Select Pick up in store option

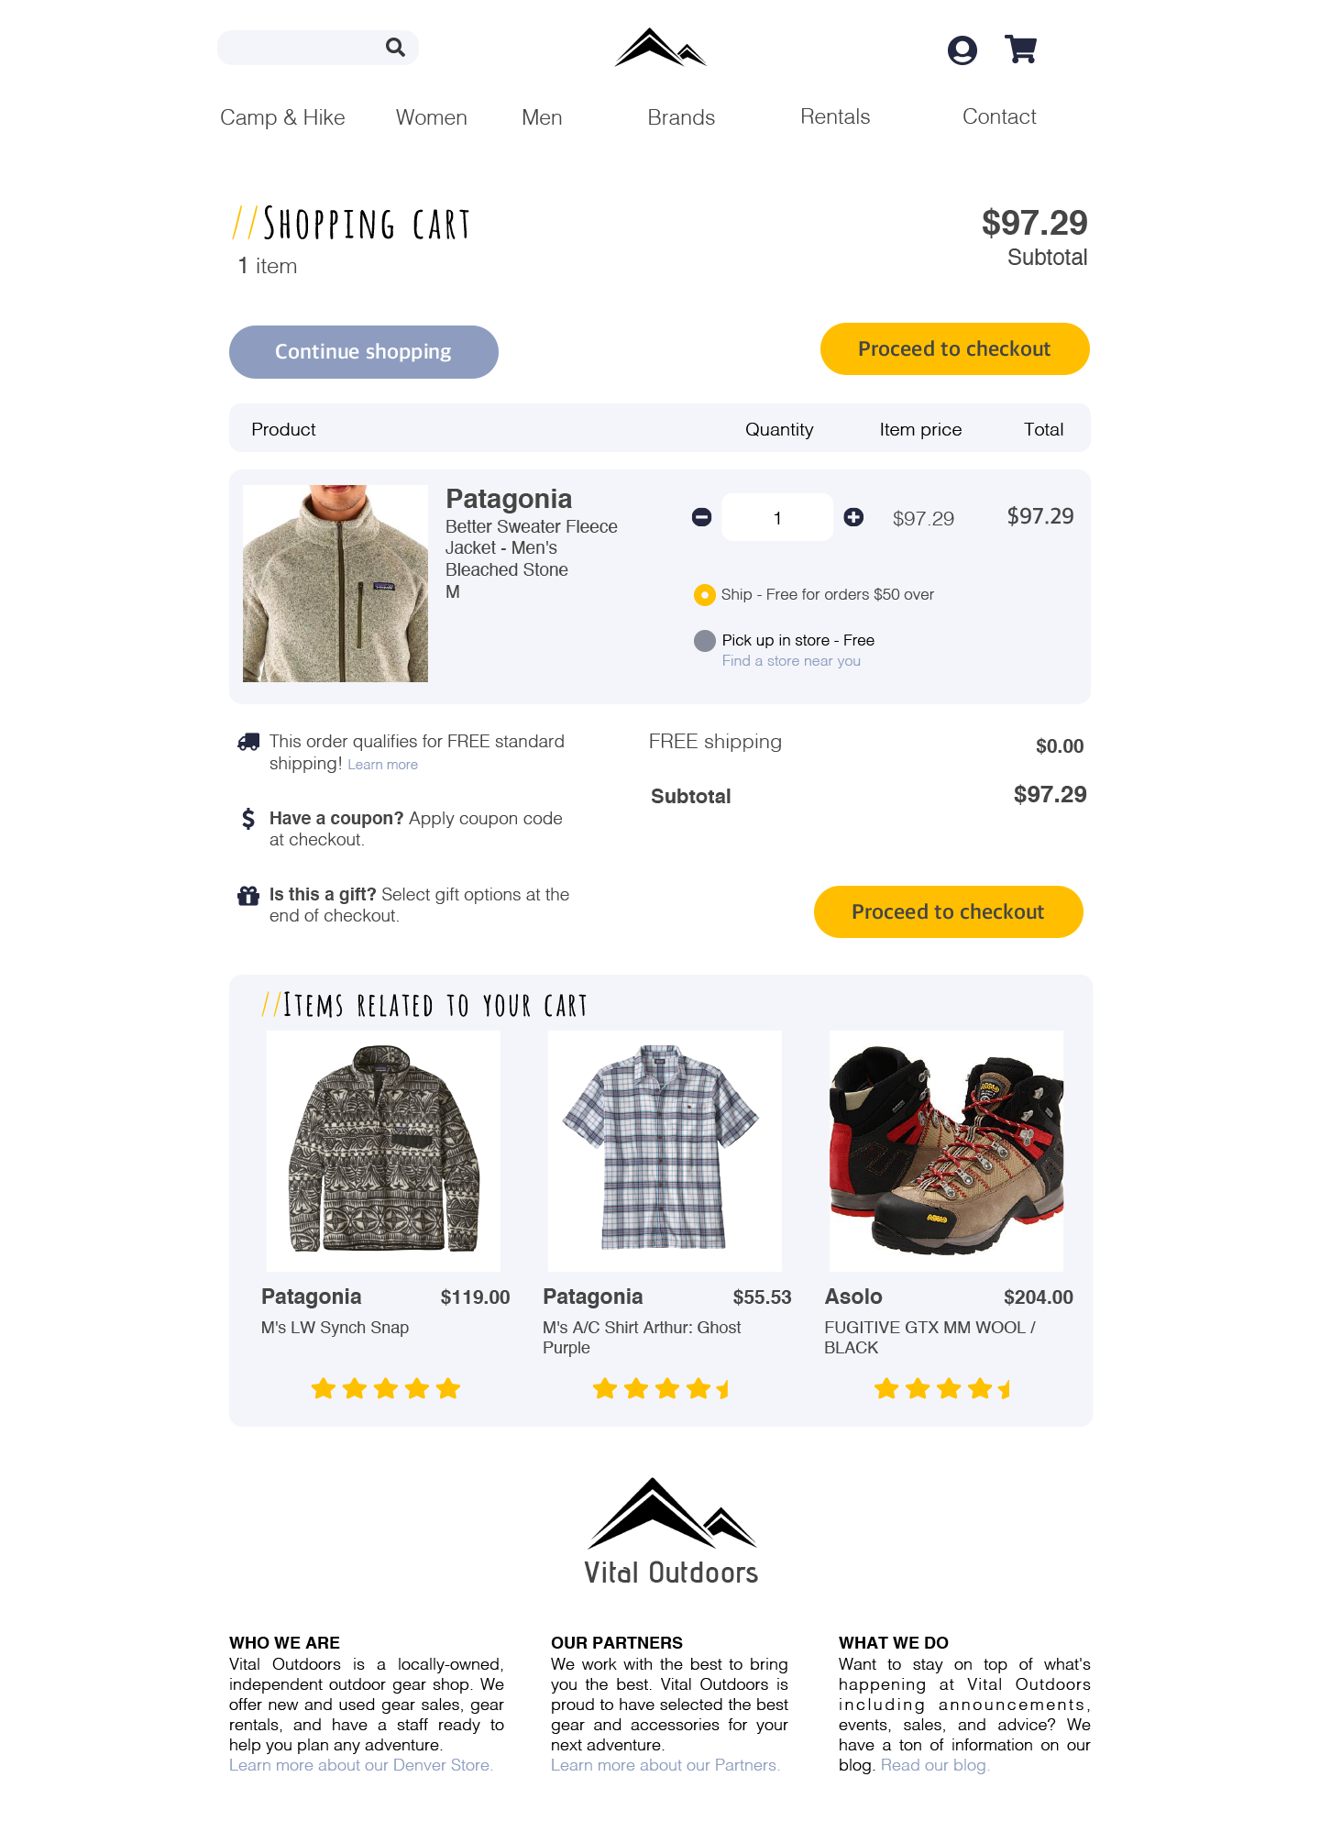tap(704, 640)
